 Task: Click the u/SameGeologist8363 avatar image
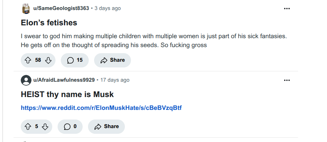pyautogui.click(x=26, y=9)
